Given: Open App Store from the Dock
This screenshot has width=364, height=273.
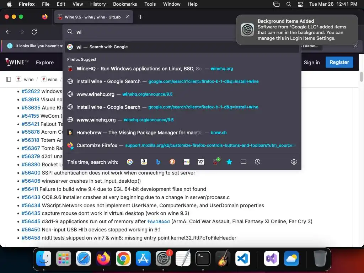Looking at the screenshot, I should tap(143, 258).
